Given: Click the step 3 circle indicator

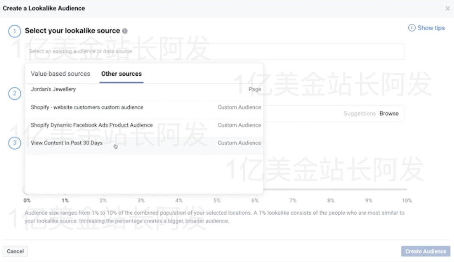Looking at the screenshot, I should [14, 143].
